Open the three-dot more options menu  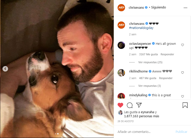click(185, 8)
